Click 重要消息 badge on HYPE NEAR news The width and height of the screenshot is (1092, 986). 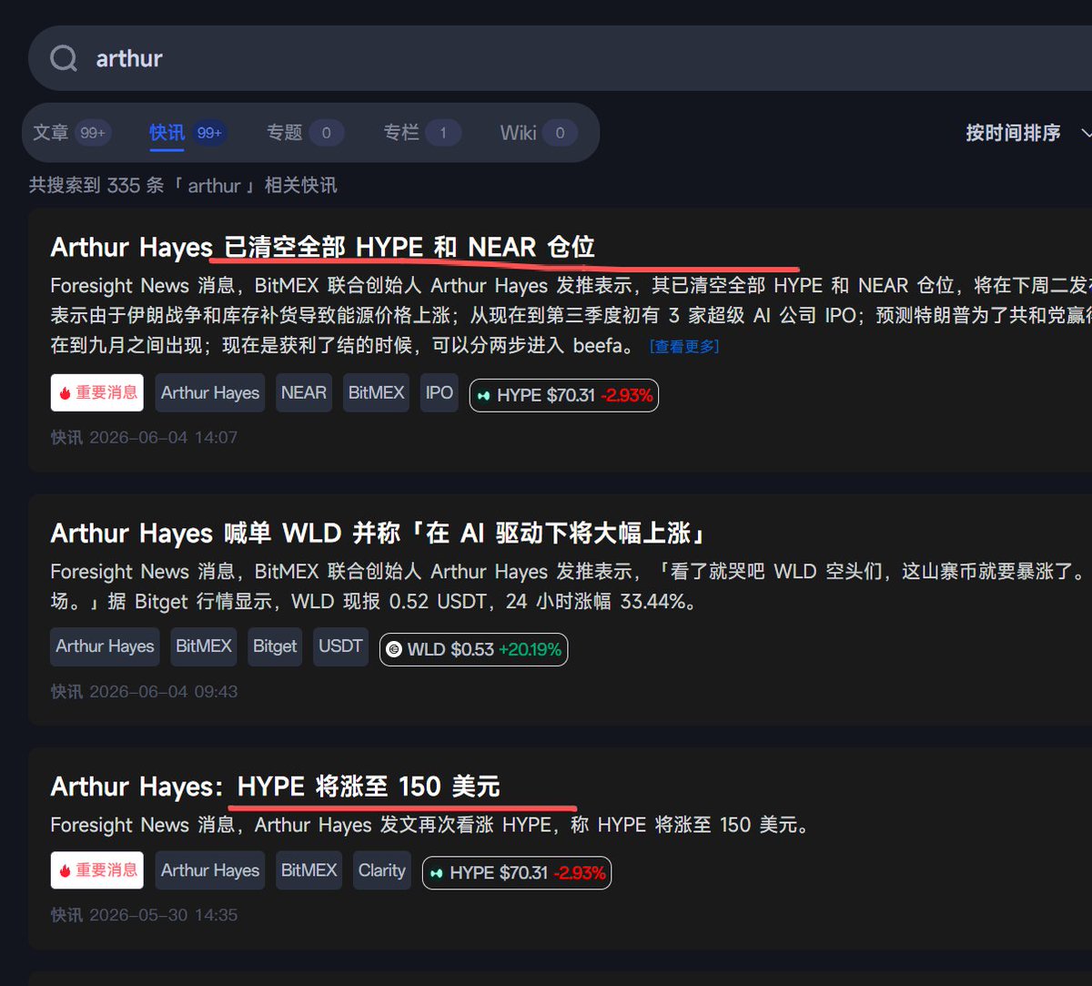coord(97,392)
